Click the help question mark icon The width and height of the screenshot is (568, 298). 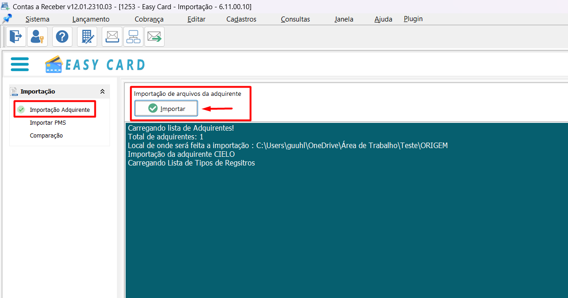click(62, 37)
